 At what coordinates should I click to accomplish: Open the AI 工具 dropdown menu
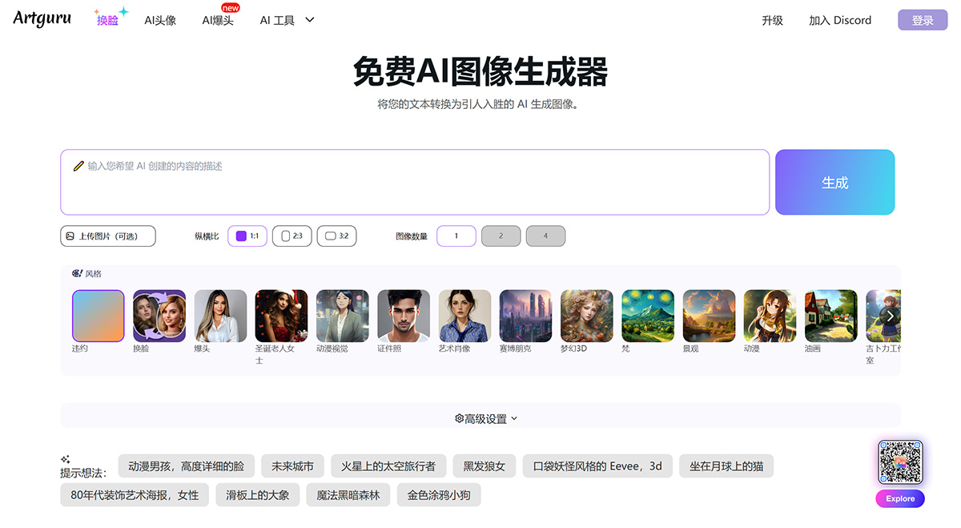(x=286, y=20)
